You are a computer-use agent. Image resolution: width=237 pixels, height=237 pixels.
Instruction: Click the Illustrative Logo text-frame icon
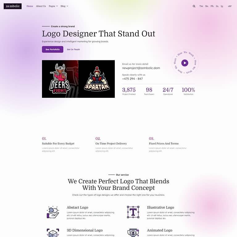pos(133,212)
